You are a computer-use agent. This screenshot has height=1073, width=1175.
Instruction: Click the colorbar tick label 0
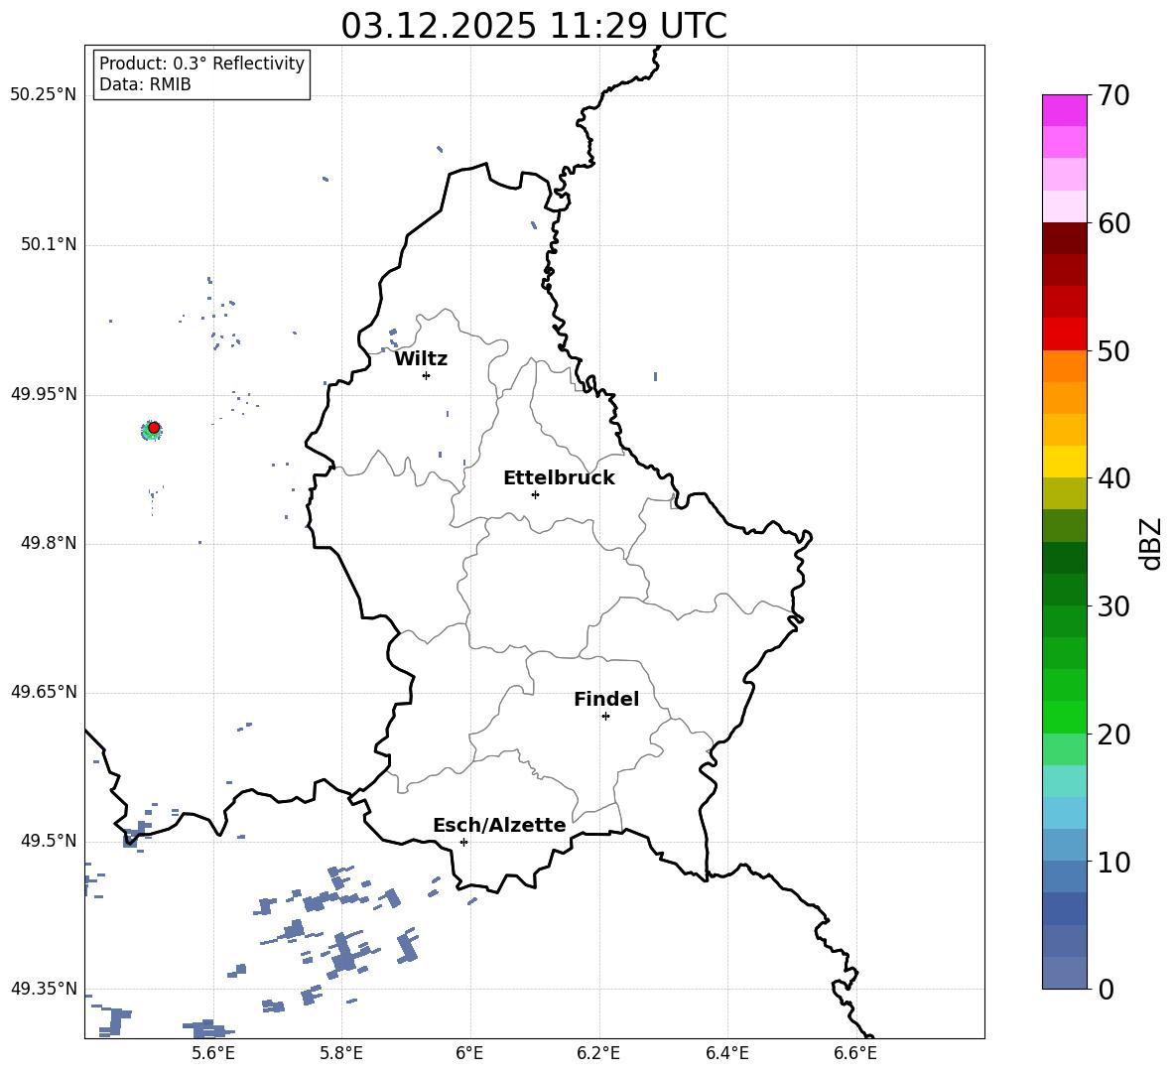click(x=1106, y=989)
